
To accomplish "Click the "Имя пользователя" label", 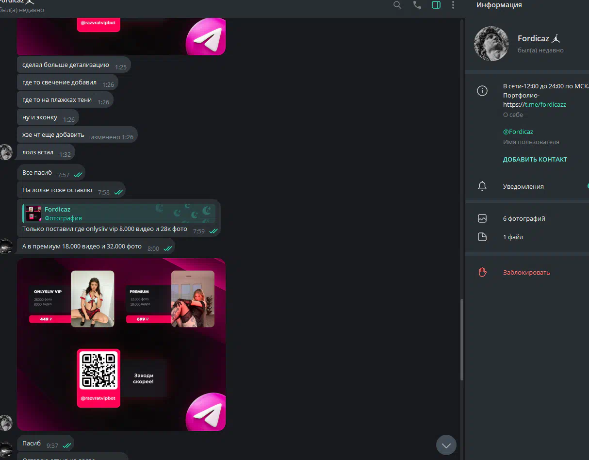I will pyautogui.click(x=531, y=142).
